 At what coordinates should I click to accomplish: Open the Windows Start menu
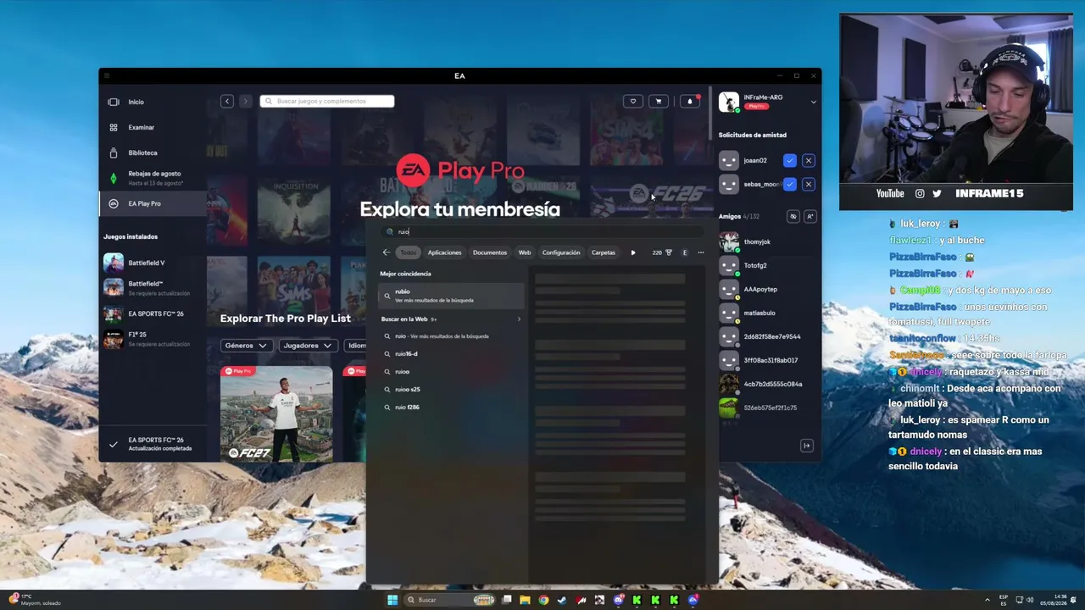392,600
